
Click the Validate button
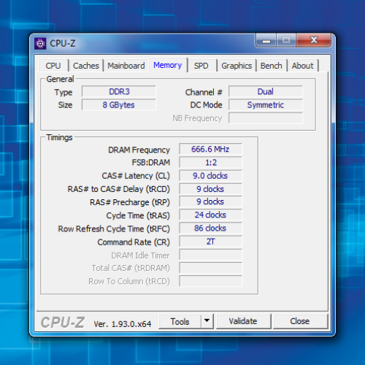(243, 321)
